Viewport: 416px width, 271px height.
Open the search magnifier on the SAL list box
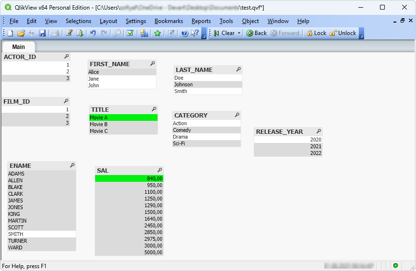coord(159,170)
